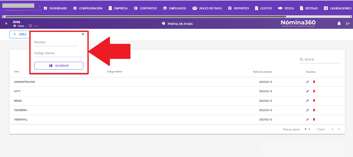Open the Liquidaciones menu
This screenshot has height=157, width=353.
point(337,8)
